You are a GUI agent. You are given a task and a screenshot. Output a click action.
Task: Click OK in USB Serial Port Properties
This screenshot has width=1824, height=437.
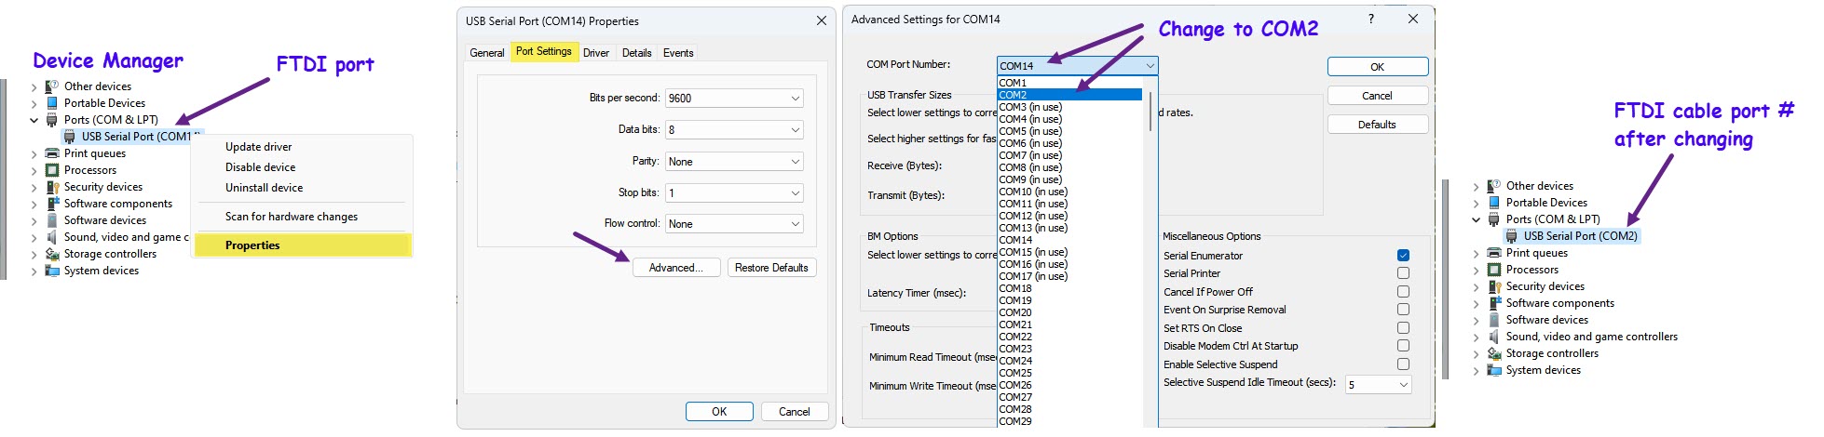point(719,411)
